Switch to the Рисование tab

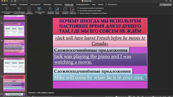[x=24, y=5]
